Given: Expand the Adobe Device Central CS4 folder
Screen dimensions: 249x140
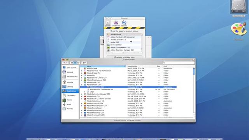Looking at the screenshot, I should 82,78.
